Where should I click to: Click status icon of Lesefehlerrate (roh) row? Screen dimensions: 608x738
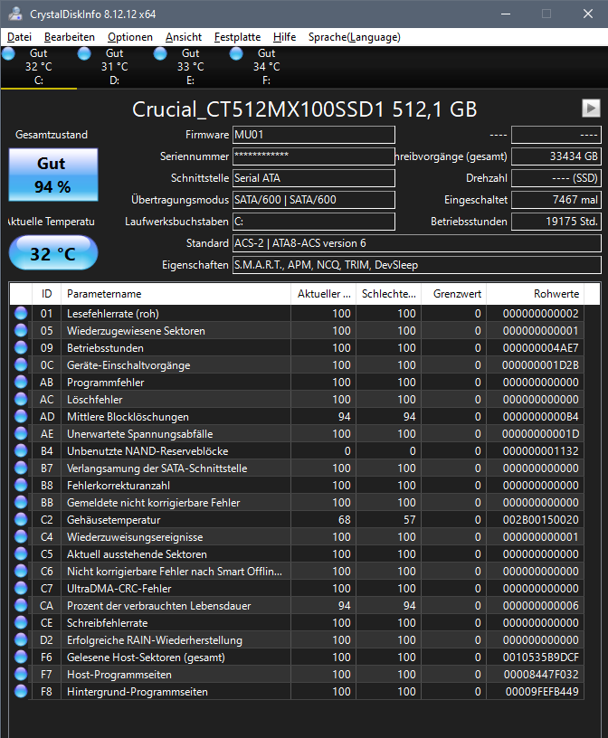pos(21,314)
